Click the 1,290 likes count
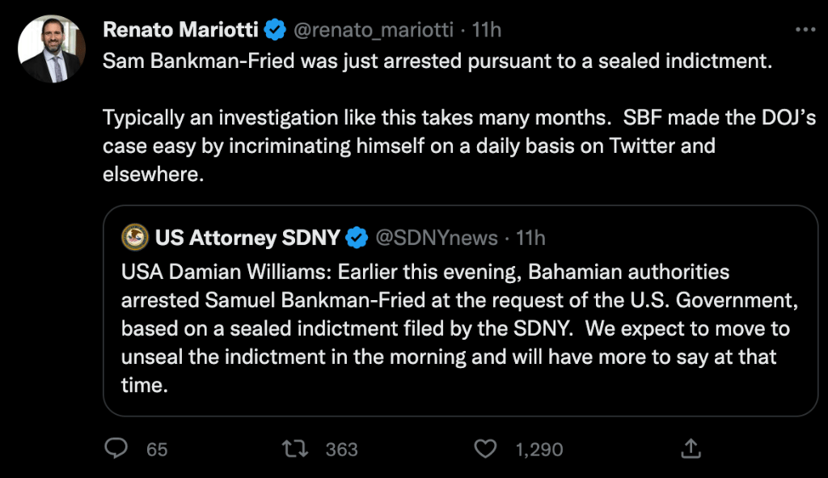 539,449
